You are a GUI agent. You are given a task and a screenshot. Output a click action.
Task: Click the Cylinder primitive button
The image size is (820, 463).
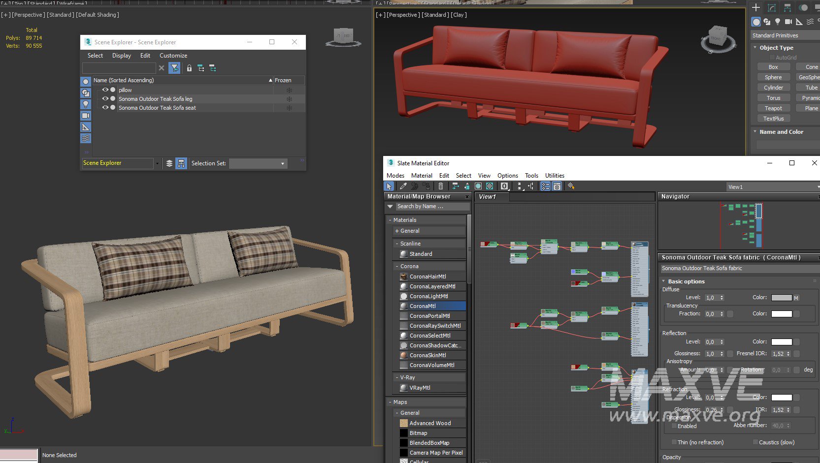click(773, 88)
